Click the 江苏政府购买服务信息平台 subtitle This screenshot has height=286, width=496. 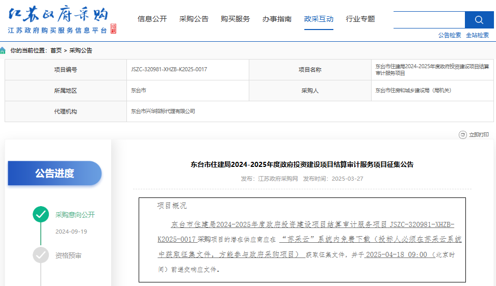(58, 31)
